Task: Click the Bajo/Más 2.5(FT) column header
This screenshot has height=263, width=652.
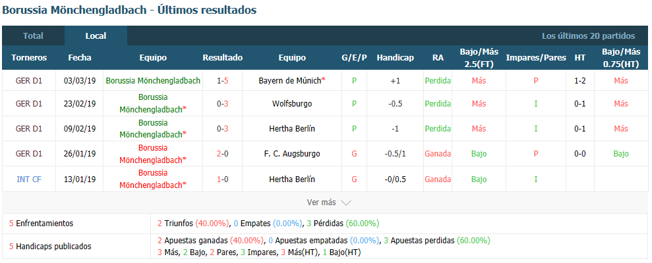Action: [x=479, y=58]
